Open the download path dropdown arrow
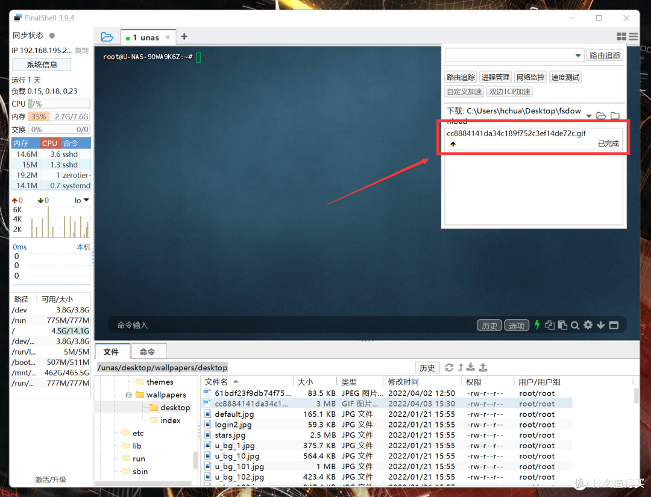 589,116
